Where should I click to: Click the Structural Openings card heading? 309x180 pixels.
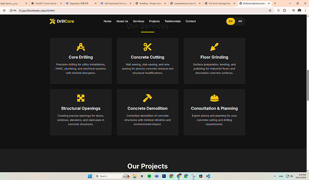tap(81, 108)
